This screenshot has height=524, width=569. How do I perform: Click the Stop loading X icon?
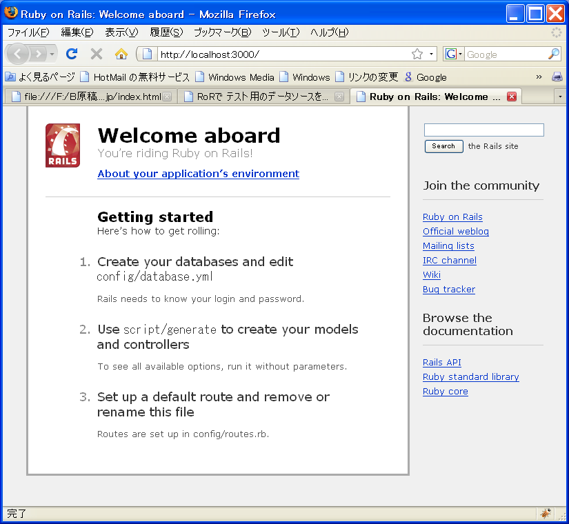click(x=96, y=54)
